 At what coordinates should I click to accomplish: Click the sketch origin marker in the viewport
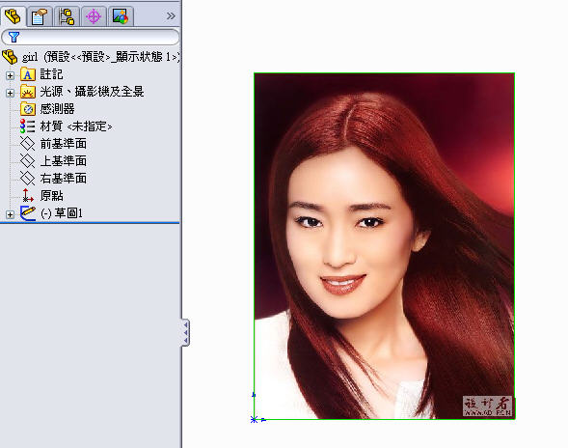254,420
